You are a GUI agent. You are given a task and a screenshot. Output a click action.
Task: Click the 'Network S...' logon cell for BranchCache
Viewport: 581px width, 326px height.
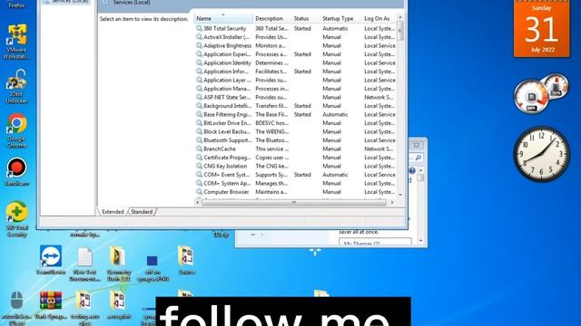379,149
